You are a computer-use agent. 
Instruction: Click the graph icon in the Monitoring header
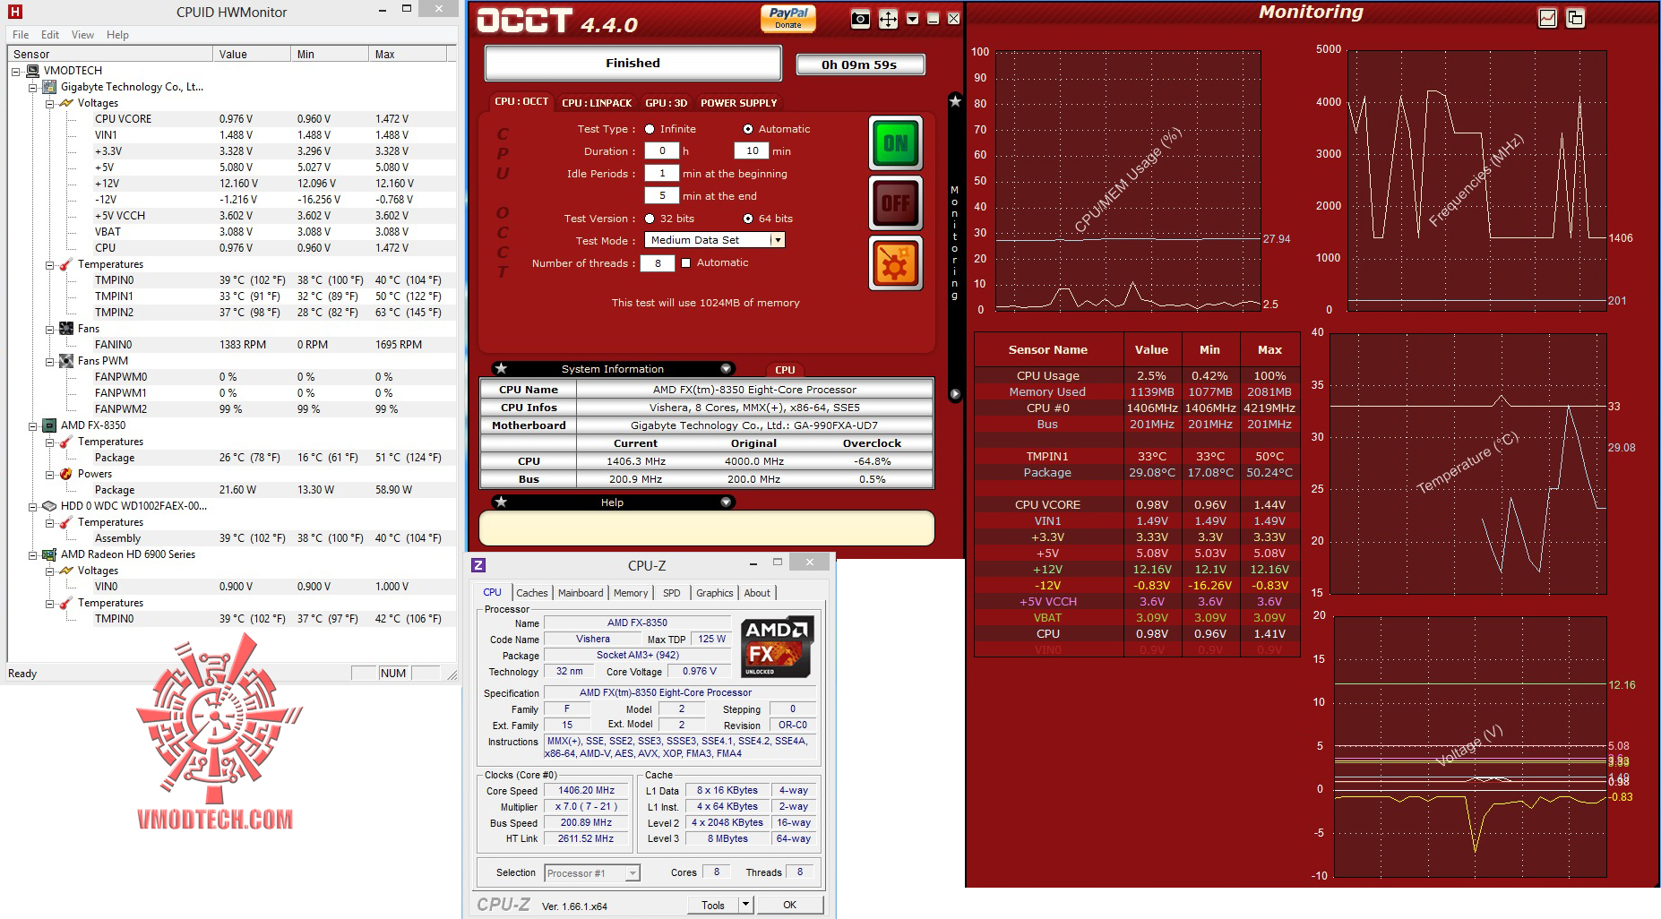1548,17
